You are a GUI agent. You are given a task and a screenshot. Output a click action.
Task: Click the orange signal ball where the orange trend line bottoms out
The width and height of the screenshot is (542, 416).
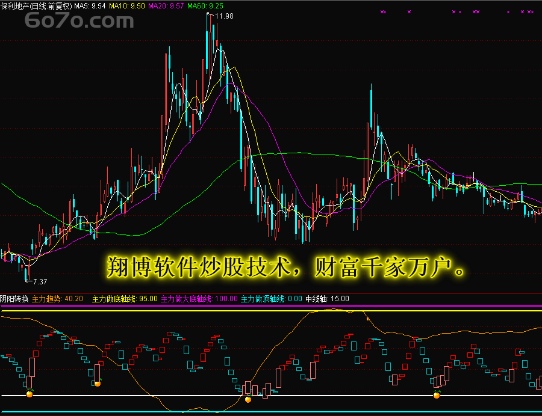point(248,399)
